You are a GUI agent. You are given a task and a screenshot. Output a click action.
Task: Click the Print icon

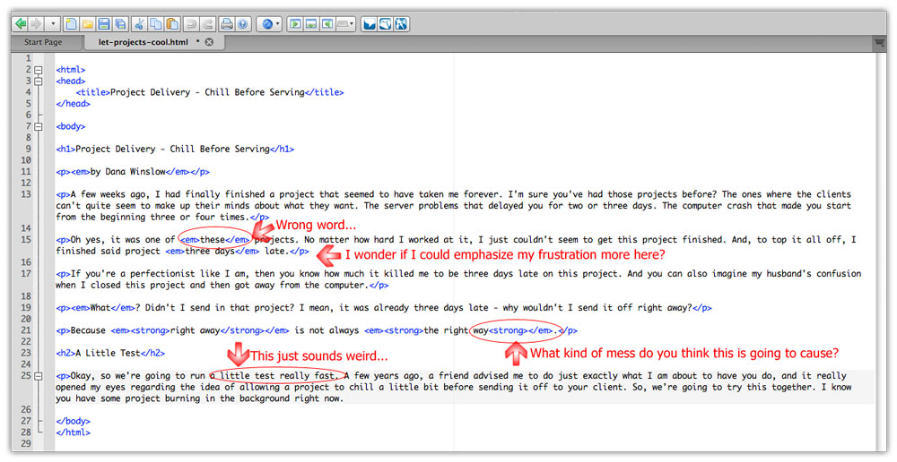coord(227,23)
